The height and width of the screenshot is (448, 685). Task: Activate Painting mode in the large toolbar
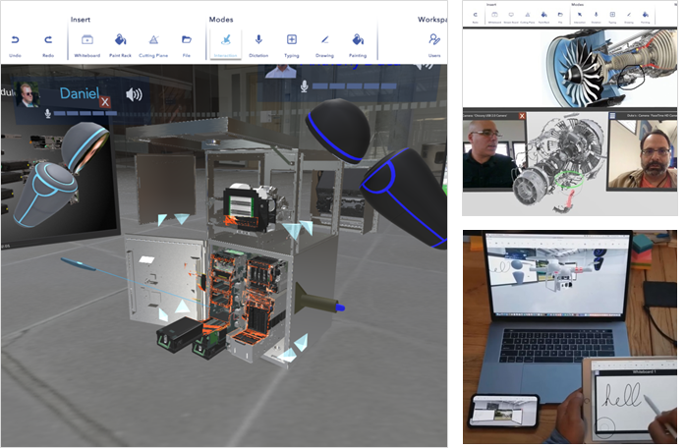pyautogui.click(x=358, y=45)
